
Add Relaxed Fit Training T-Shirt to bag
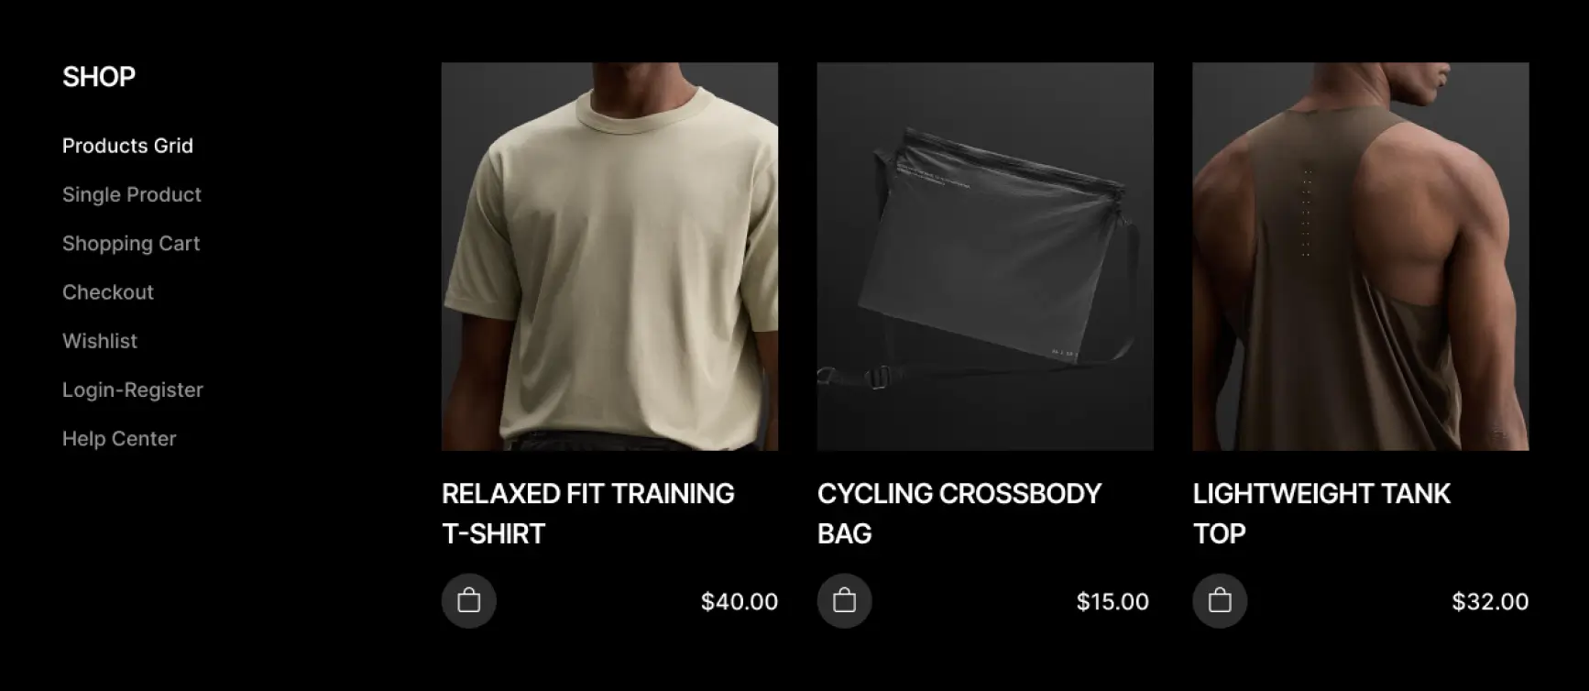click(x=468, y=601)
